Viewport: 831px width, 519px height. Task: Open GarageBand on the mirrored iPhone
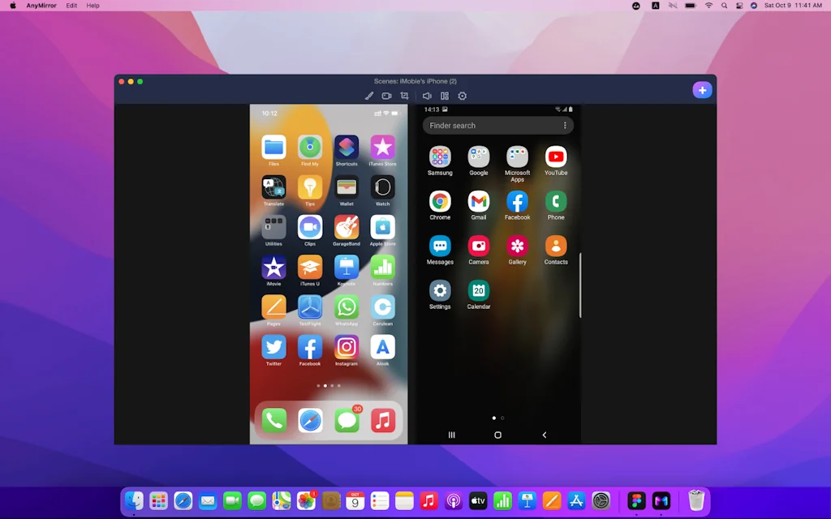click(347, 229)
